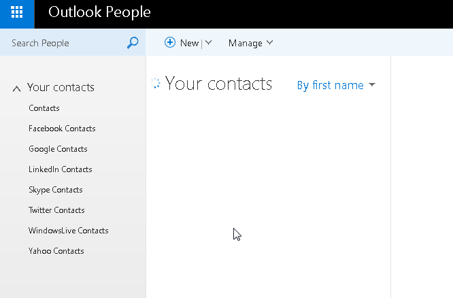The width and height of the screenshot is (453, 298).
Task: Collapse the Your contacts tree section
Action: 17,88
